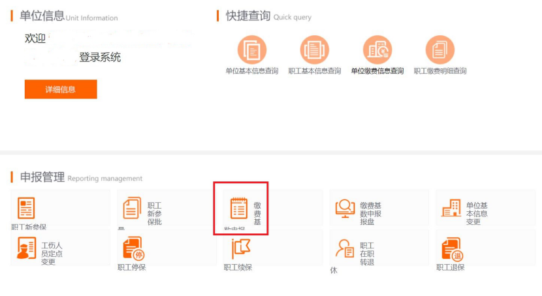
Task: Open the 缴费基数申报 notepad icon
Action: point(239,208)
